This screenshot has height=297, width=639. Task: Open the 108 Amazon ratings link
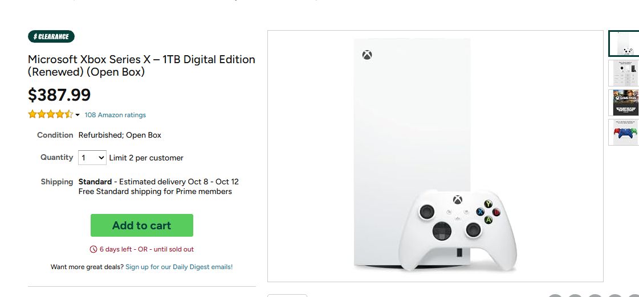coord(115,115)
